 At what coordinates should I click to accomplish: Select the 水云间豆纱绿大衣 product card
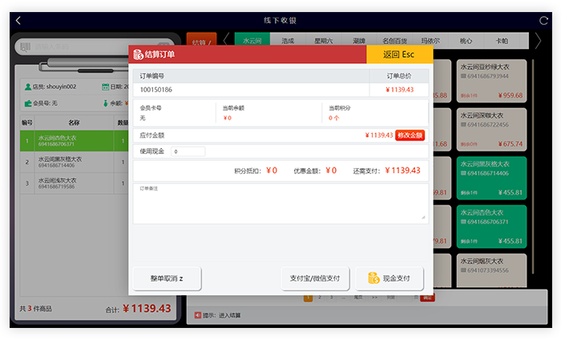pos(491,80)
